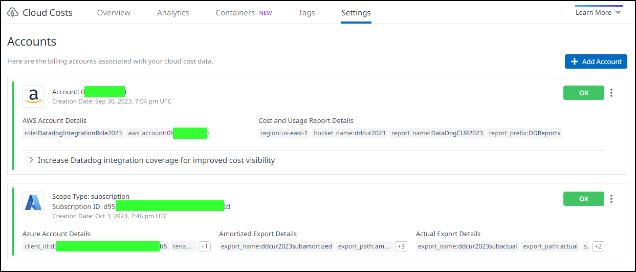
Task: Click the Add Account button
Action: pos(596,61)
